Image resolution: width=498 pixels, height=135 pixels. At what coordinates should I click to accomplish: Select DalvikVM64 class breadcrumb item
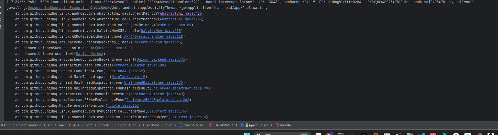(x=191, y=125)
